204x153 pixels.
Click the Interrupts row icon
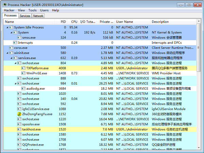pyautogui.click(x=15, y=43)
